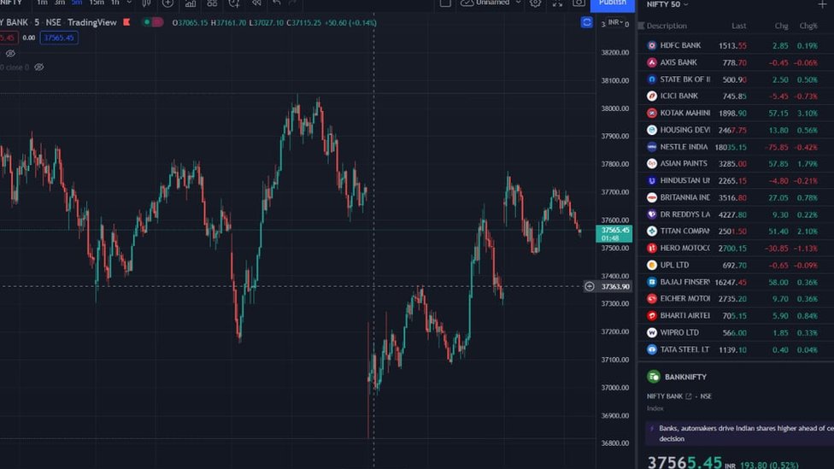This screenshot has height=469, width=834.
Task: Click Bajaj Finserv logo icon
Action: click(651, 282)
